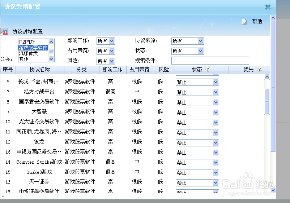Click the 协议封堵配置 section warning icon
Image resolution: width=290 pixels, height=203 pixels.
pos(4,31)
